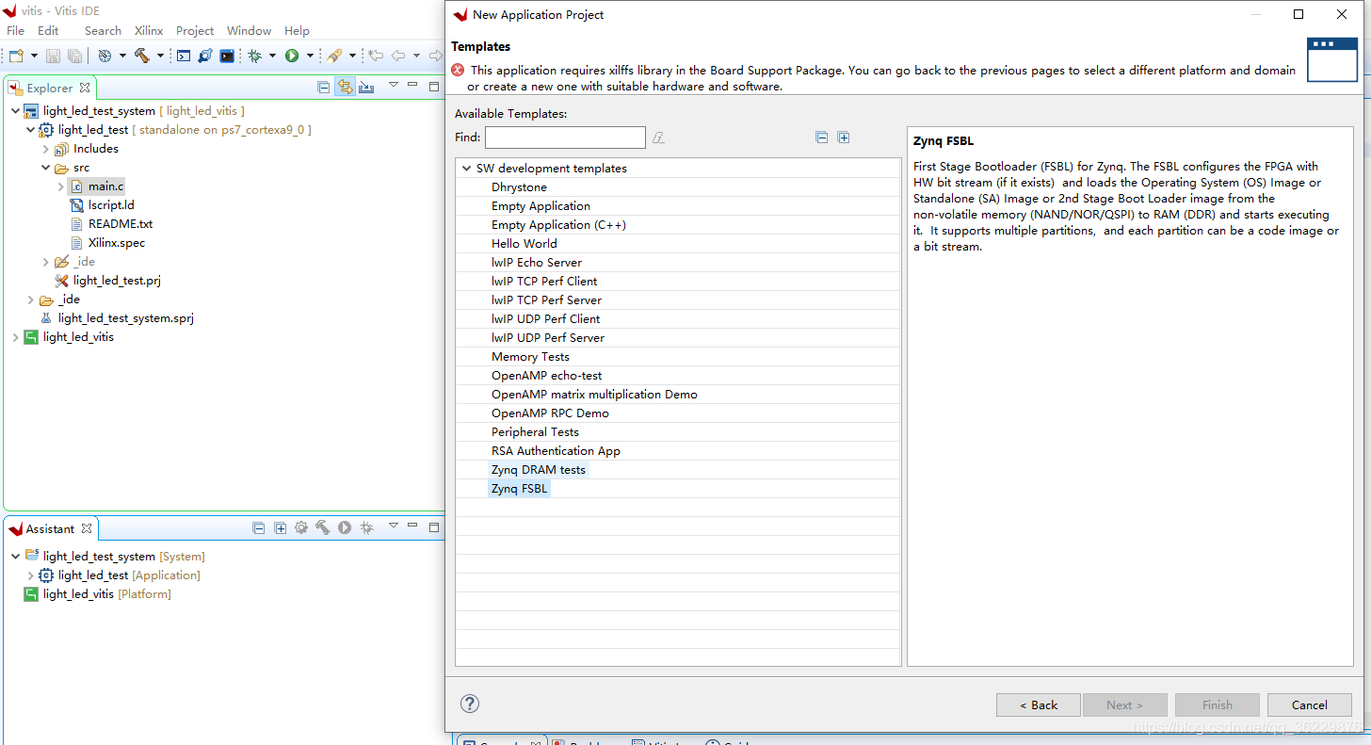Select the Peripheral Tests template
The image size is (1371, 745).
click(535, 432)
